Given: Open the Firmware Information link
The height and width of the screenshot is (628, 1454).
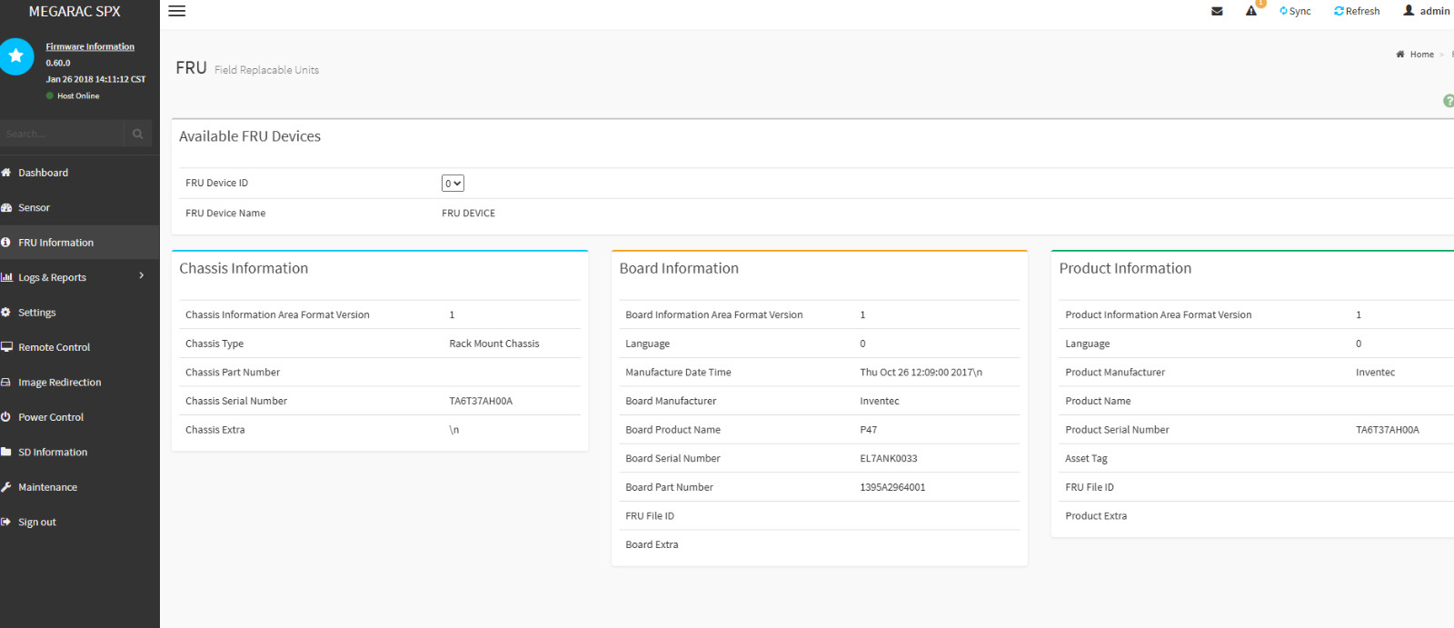Looking at the screenshot, I should pyautogui.click(x=90, y=46).
